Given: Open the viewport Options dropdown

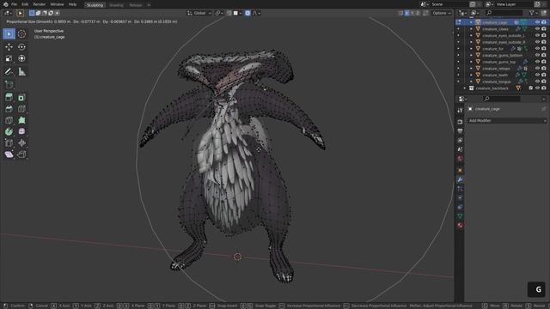Looking at the screenshot, I should [x=442, y=13].
